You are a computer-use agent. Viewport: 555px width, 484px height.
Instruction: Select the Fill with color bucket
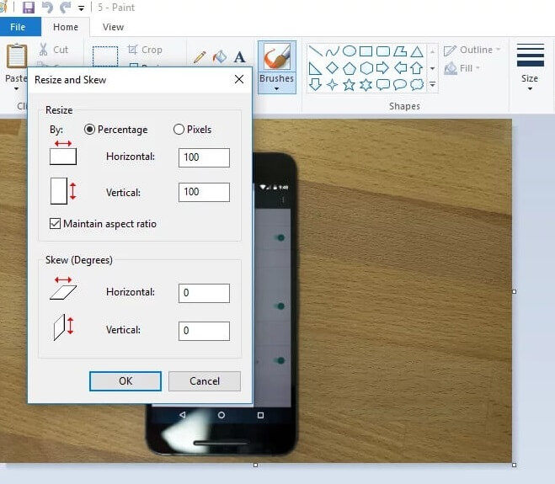220,56
